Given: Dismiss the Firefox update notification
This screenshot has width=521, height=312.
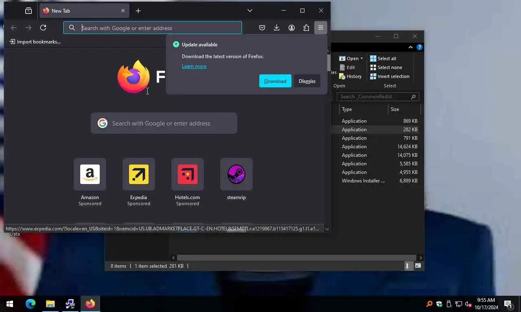Looking at the screenshot, I should coord(307,81).
